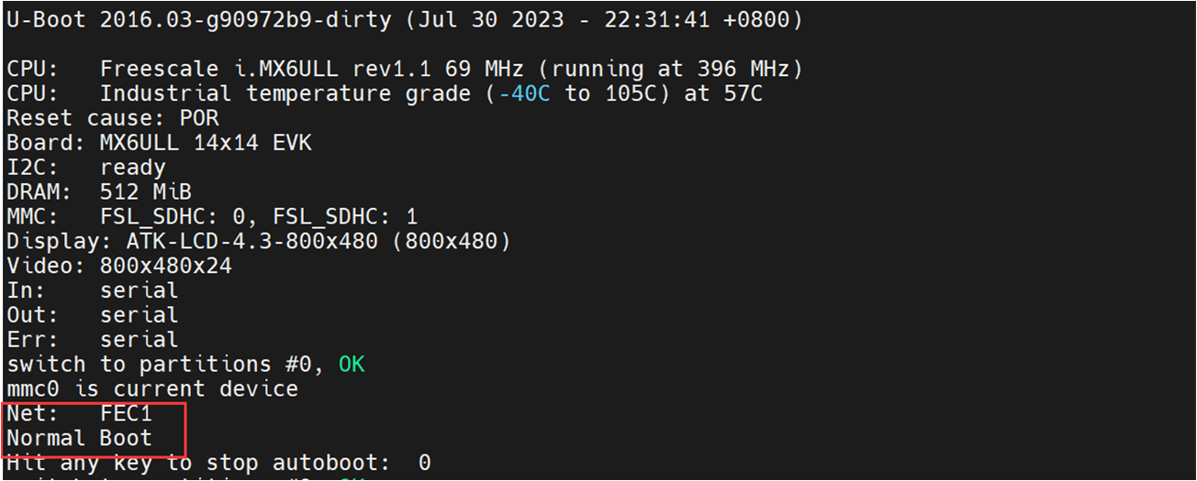1197x481 pixels.
Task: Click the Net: FEC1 line
Action: pos(79,413)
